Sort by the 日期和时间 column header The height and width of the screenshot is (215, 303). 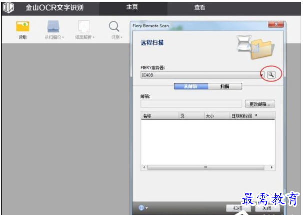click(252, 116)
